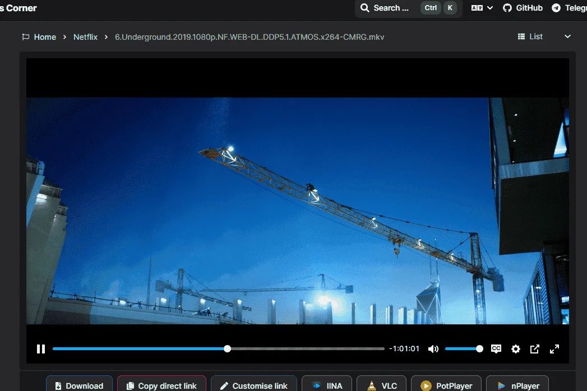Screen dimensions: 587x391
Task: Click the chevron next to List
Action: click(567, 36)
